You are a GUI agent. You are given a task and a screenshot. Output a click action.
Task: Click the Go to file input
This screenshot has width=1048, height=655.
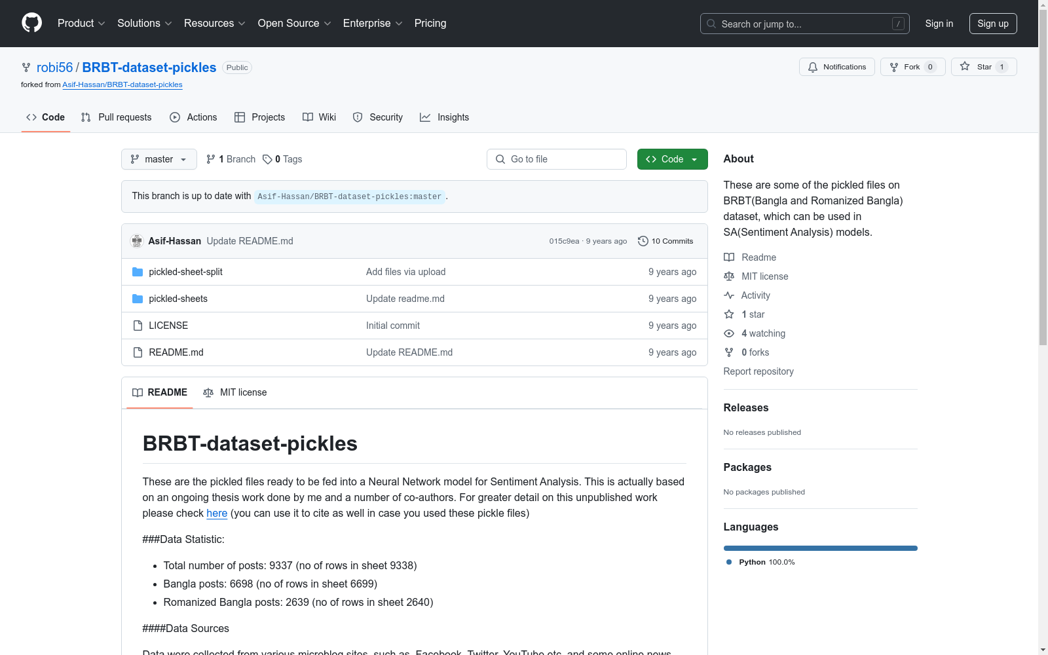(557, 159)
